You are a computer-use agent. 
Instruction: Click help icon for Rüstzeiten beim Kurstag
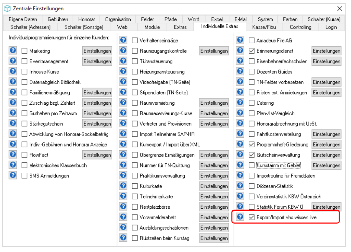(x=123, y=238)
